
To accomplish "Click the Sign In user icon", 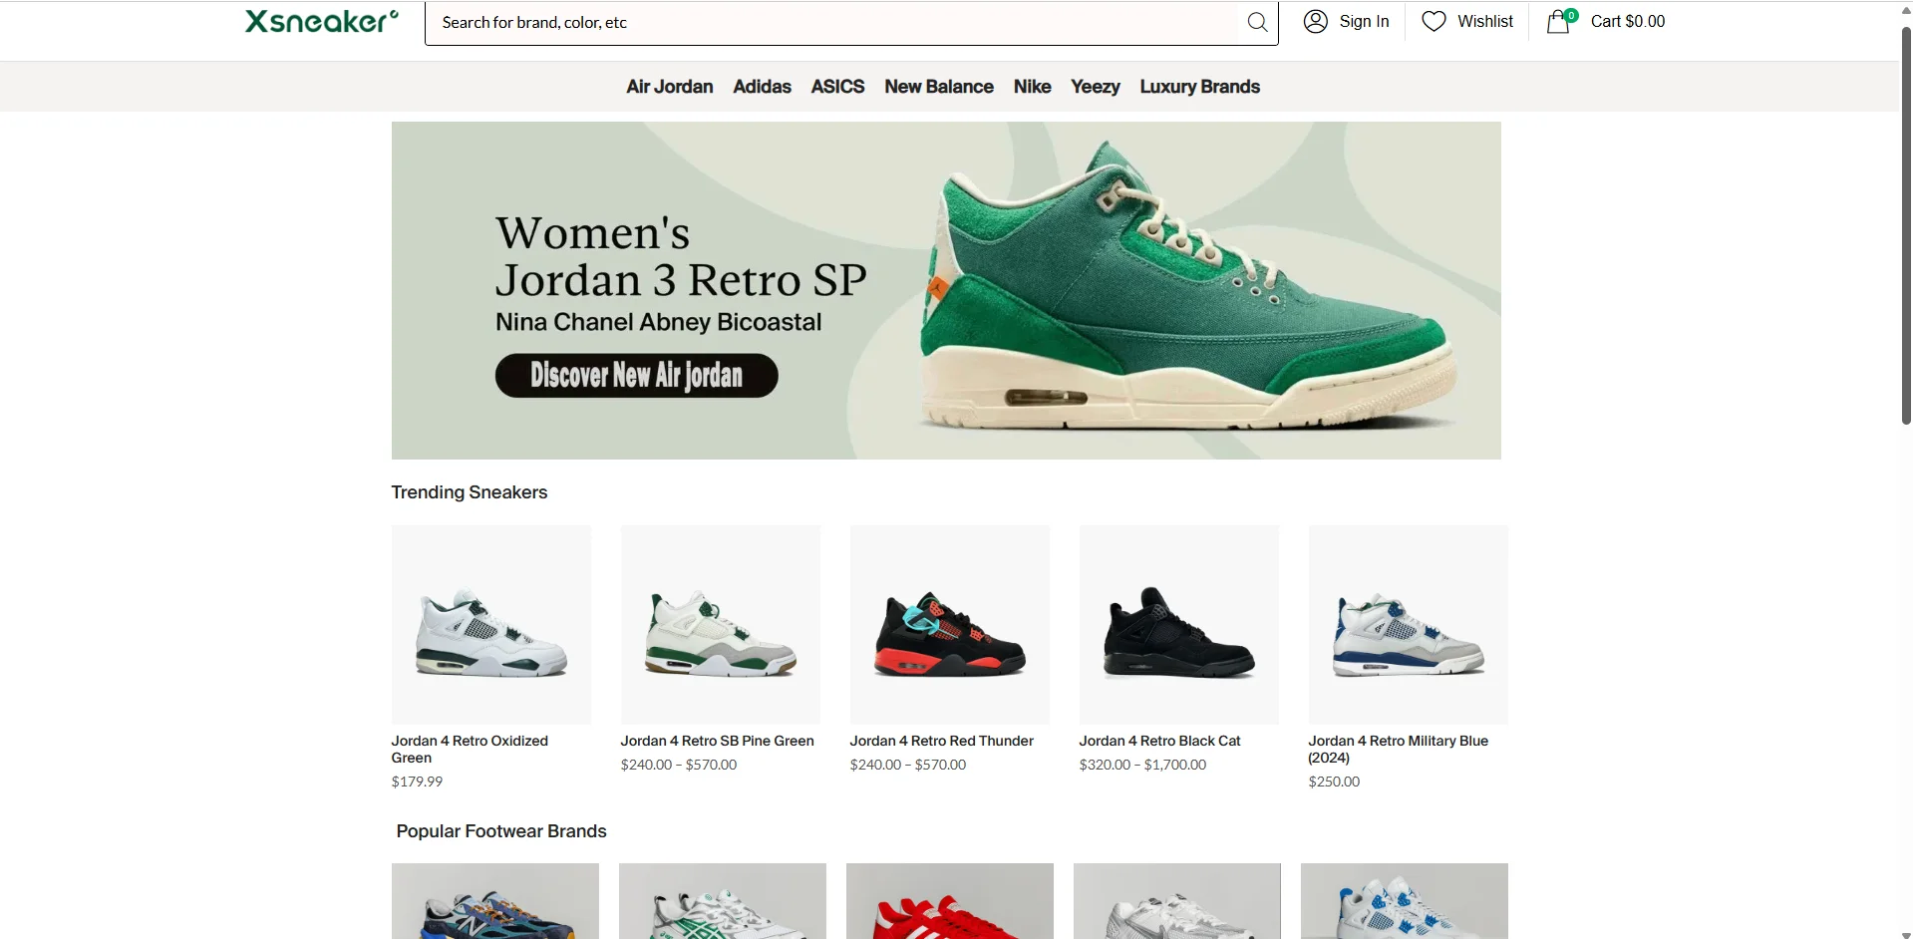I will point(1316,21).
